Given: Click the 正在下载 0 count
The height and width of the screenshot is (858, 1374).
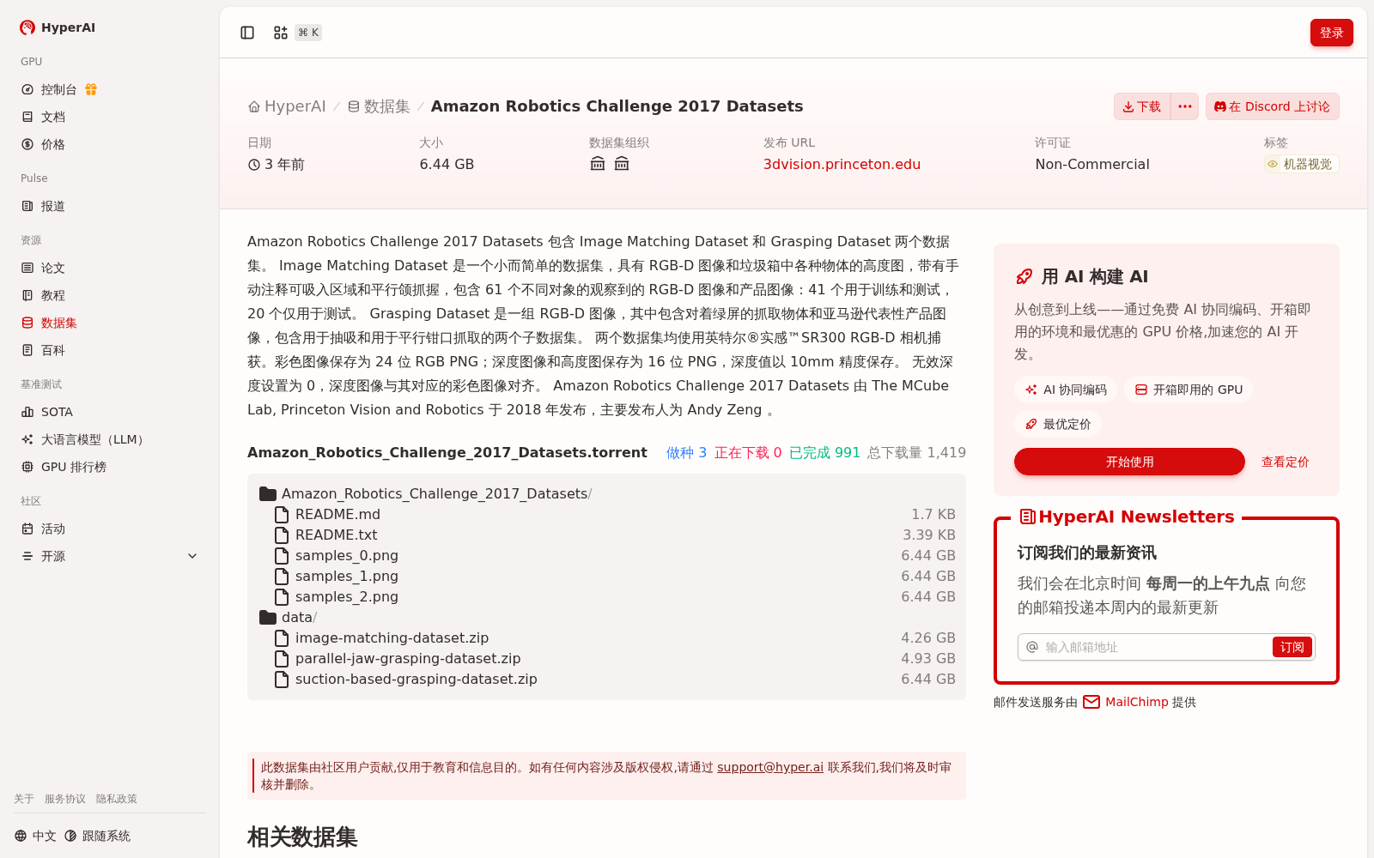Looking at the screenshot, I should tap(748, 452).
